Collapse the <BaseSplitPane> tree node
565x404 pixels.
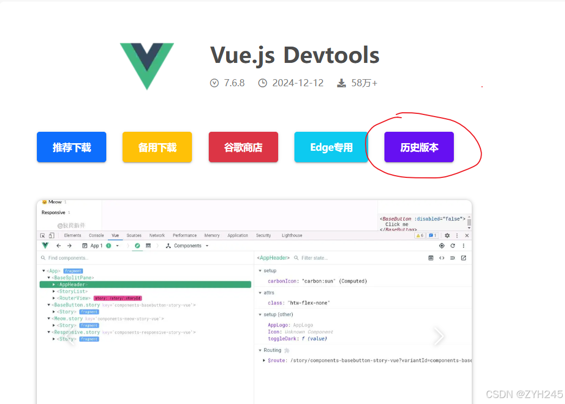(x=49, y=278)
